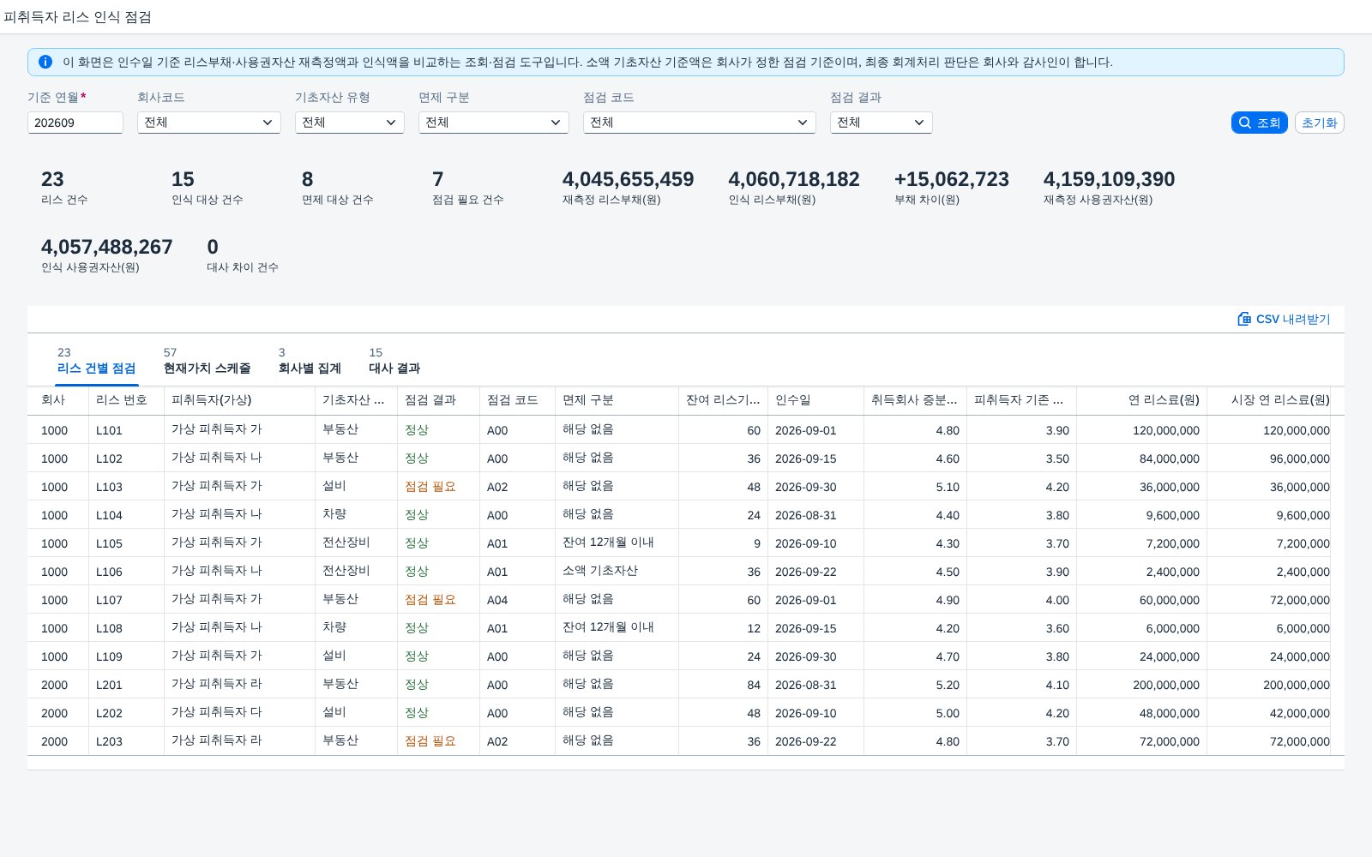Open the 회사별 집계 tab
The width and height of the screenshot is (1372, 857).
310,361
